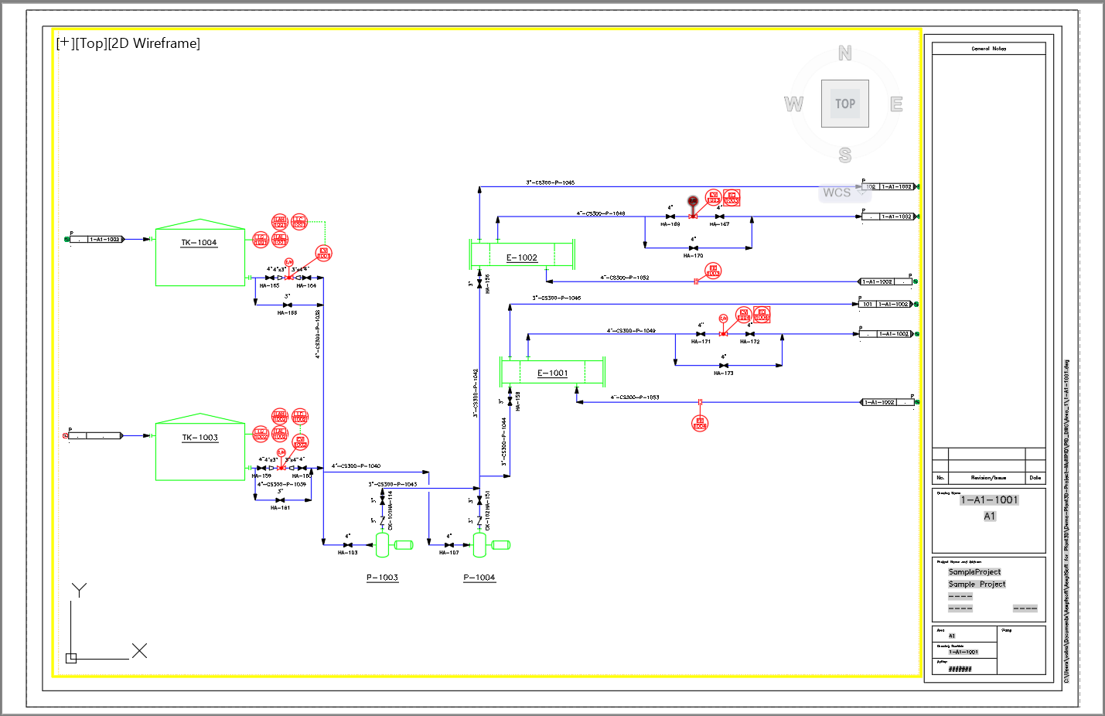This screenshot has height=716, width=1105.
Task: Select the HA-165 valve symbol
Action: [269, 278]
